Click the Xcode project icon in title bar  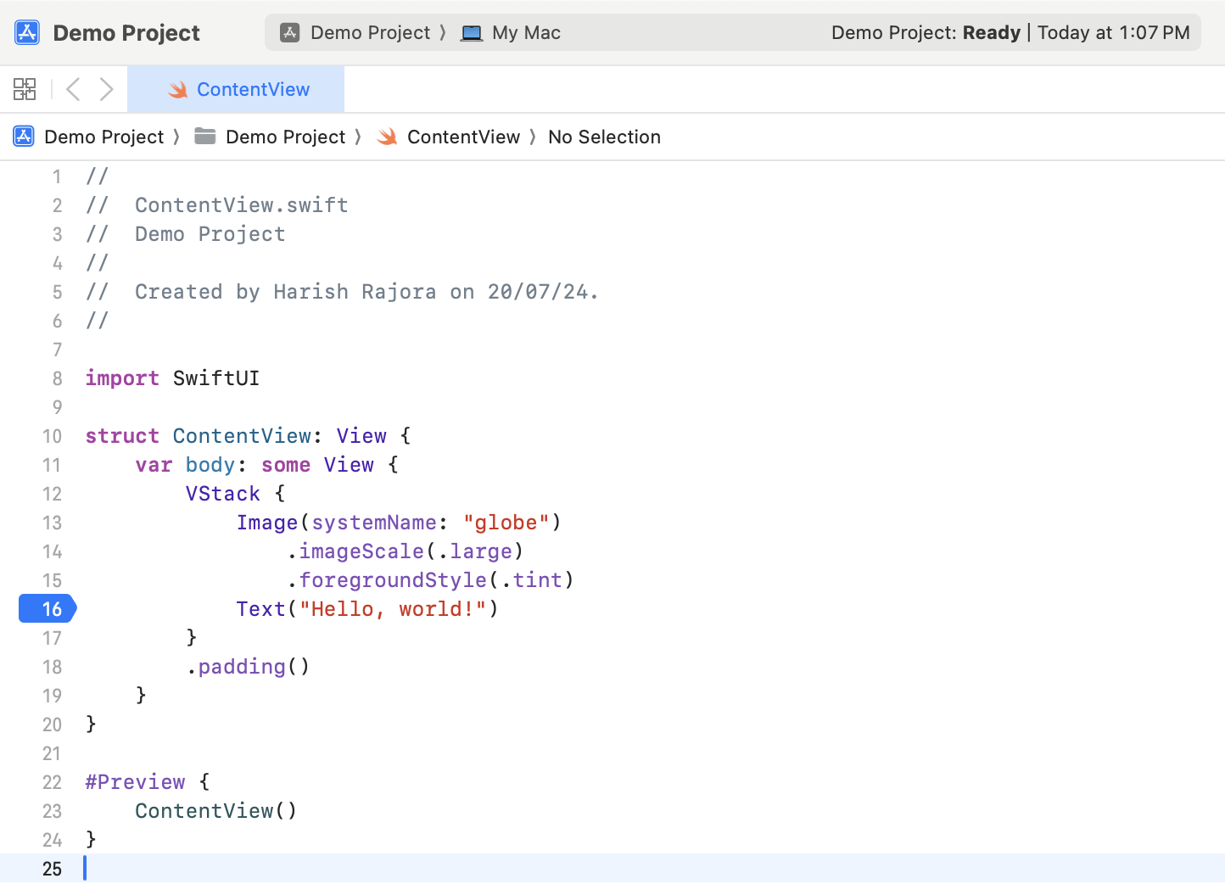(x=23, y=32)
